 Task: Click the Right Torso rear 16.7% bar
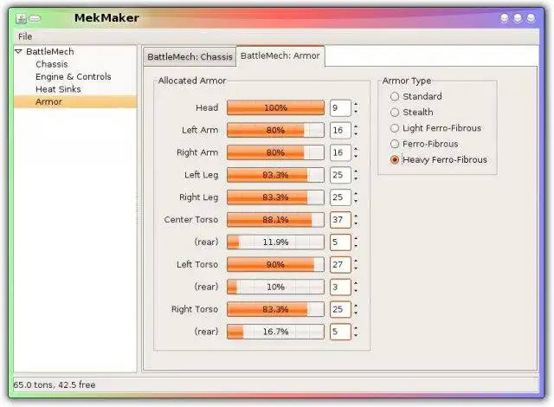point(275,332)
